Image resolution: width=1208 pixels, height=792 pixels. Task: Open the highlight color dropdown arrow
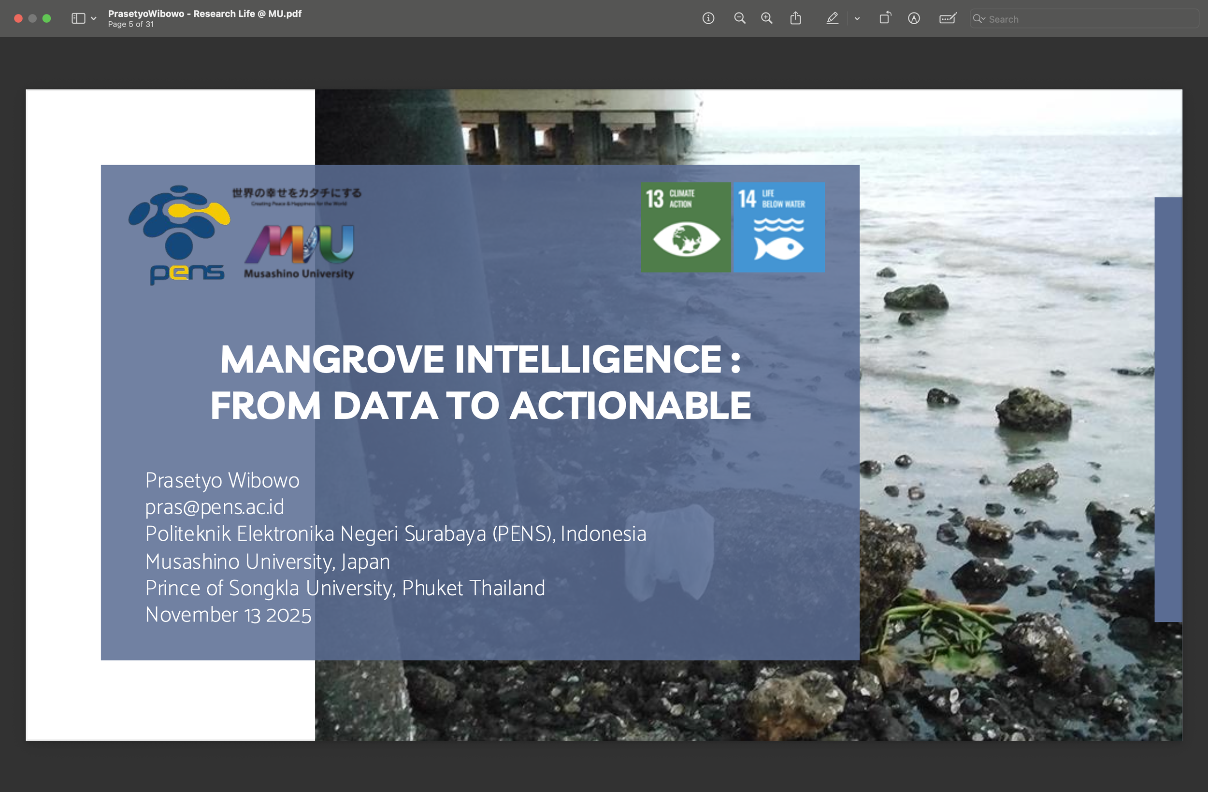click(857, 19)
